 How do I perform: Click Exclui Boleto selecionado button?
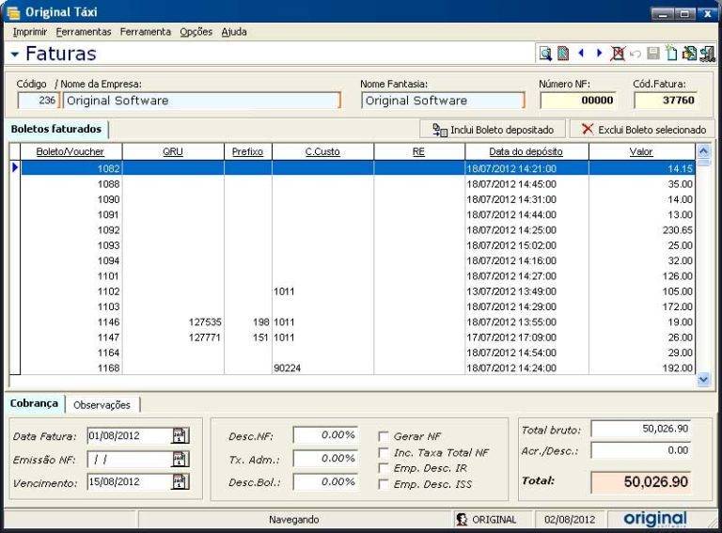(x=644, y=130)
